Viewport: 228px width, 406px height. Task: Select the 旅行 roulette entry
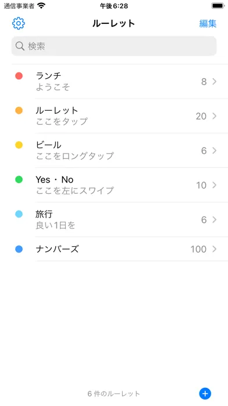coord(120,219)
